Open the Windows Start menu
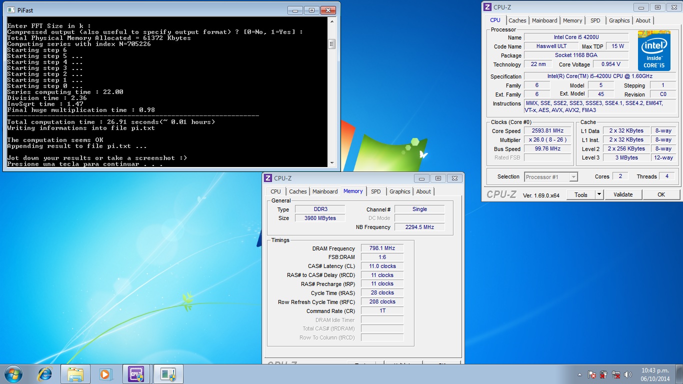This screenshot has height=384, width=683. (13, 374)
